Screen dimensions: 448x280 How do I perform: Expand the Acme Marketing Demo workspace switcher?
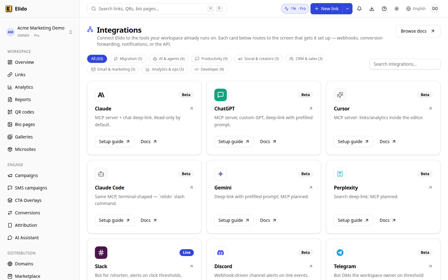point(40,32)
